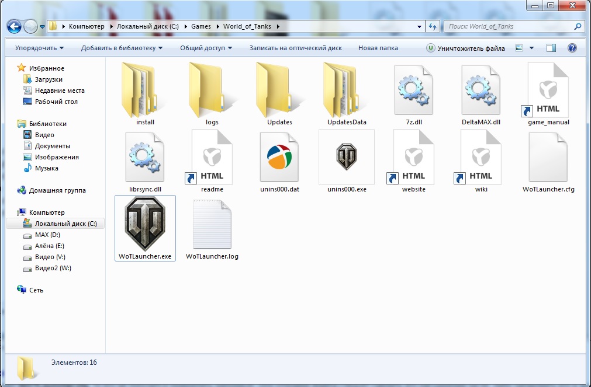Select the game_manual HTML shortcut
The width and height of the screenshot is (591, 387).
pyautogui.click(x=547, y=89)
